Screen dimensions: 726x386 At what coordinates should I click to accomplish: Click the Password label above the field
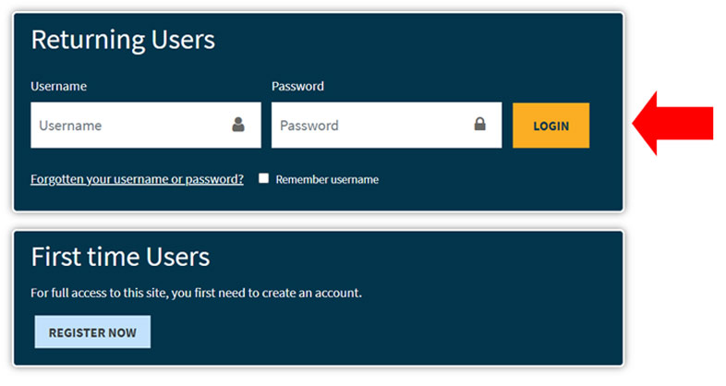[297, 86]
